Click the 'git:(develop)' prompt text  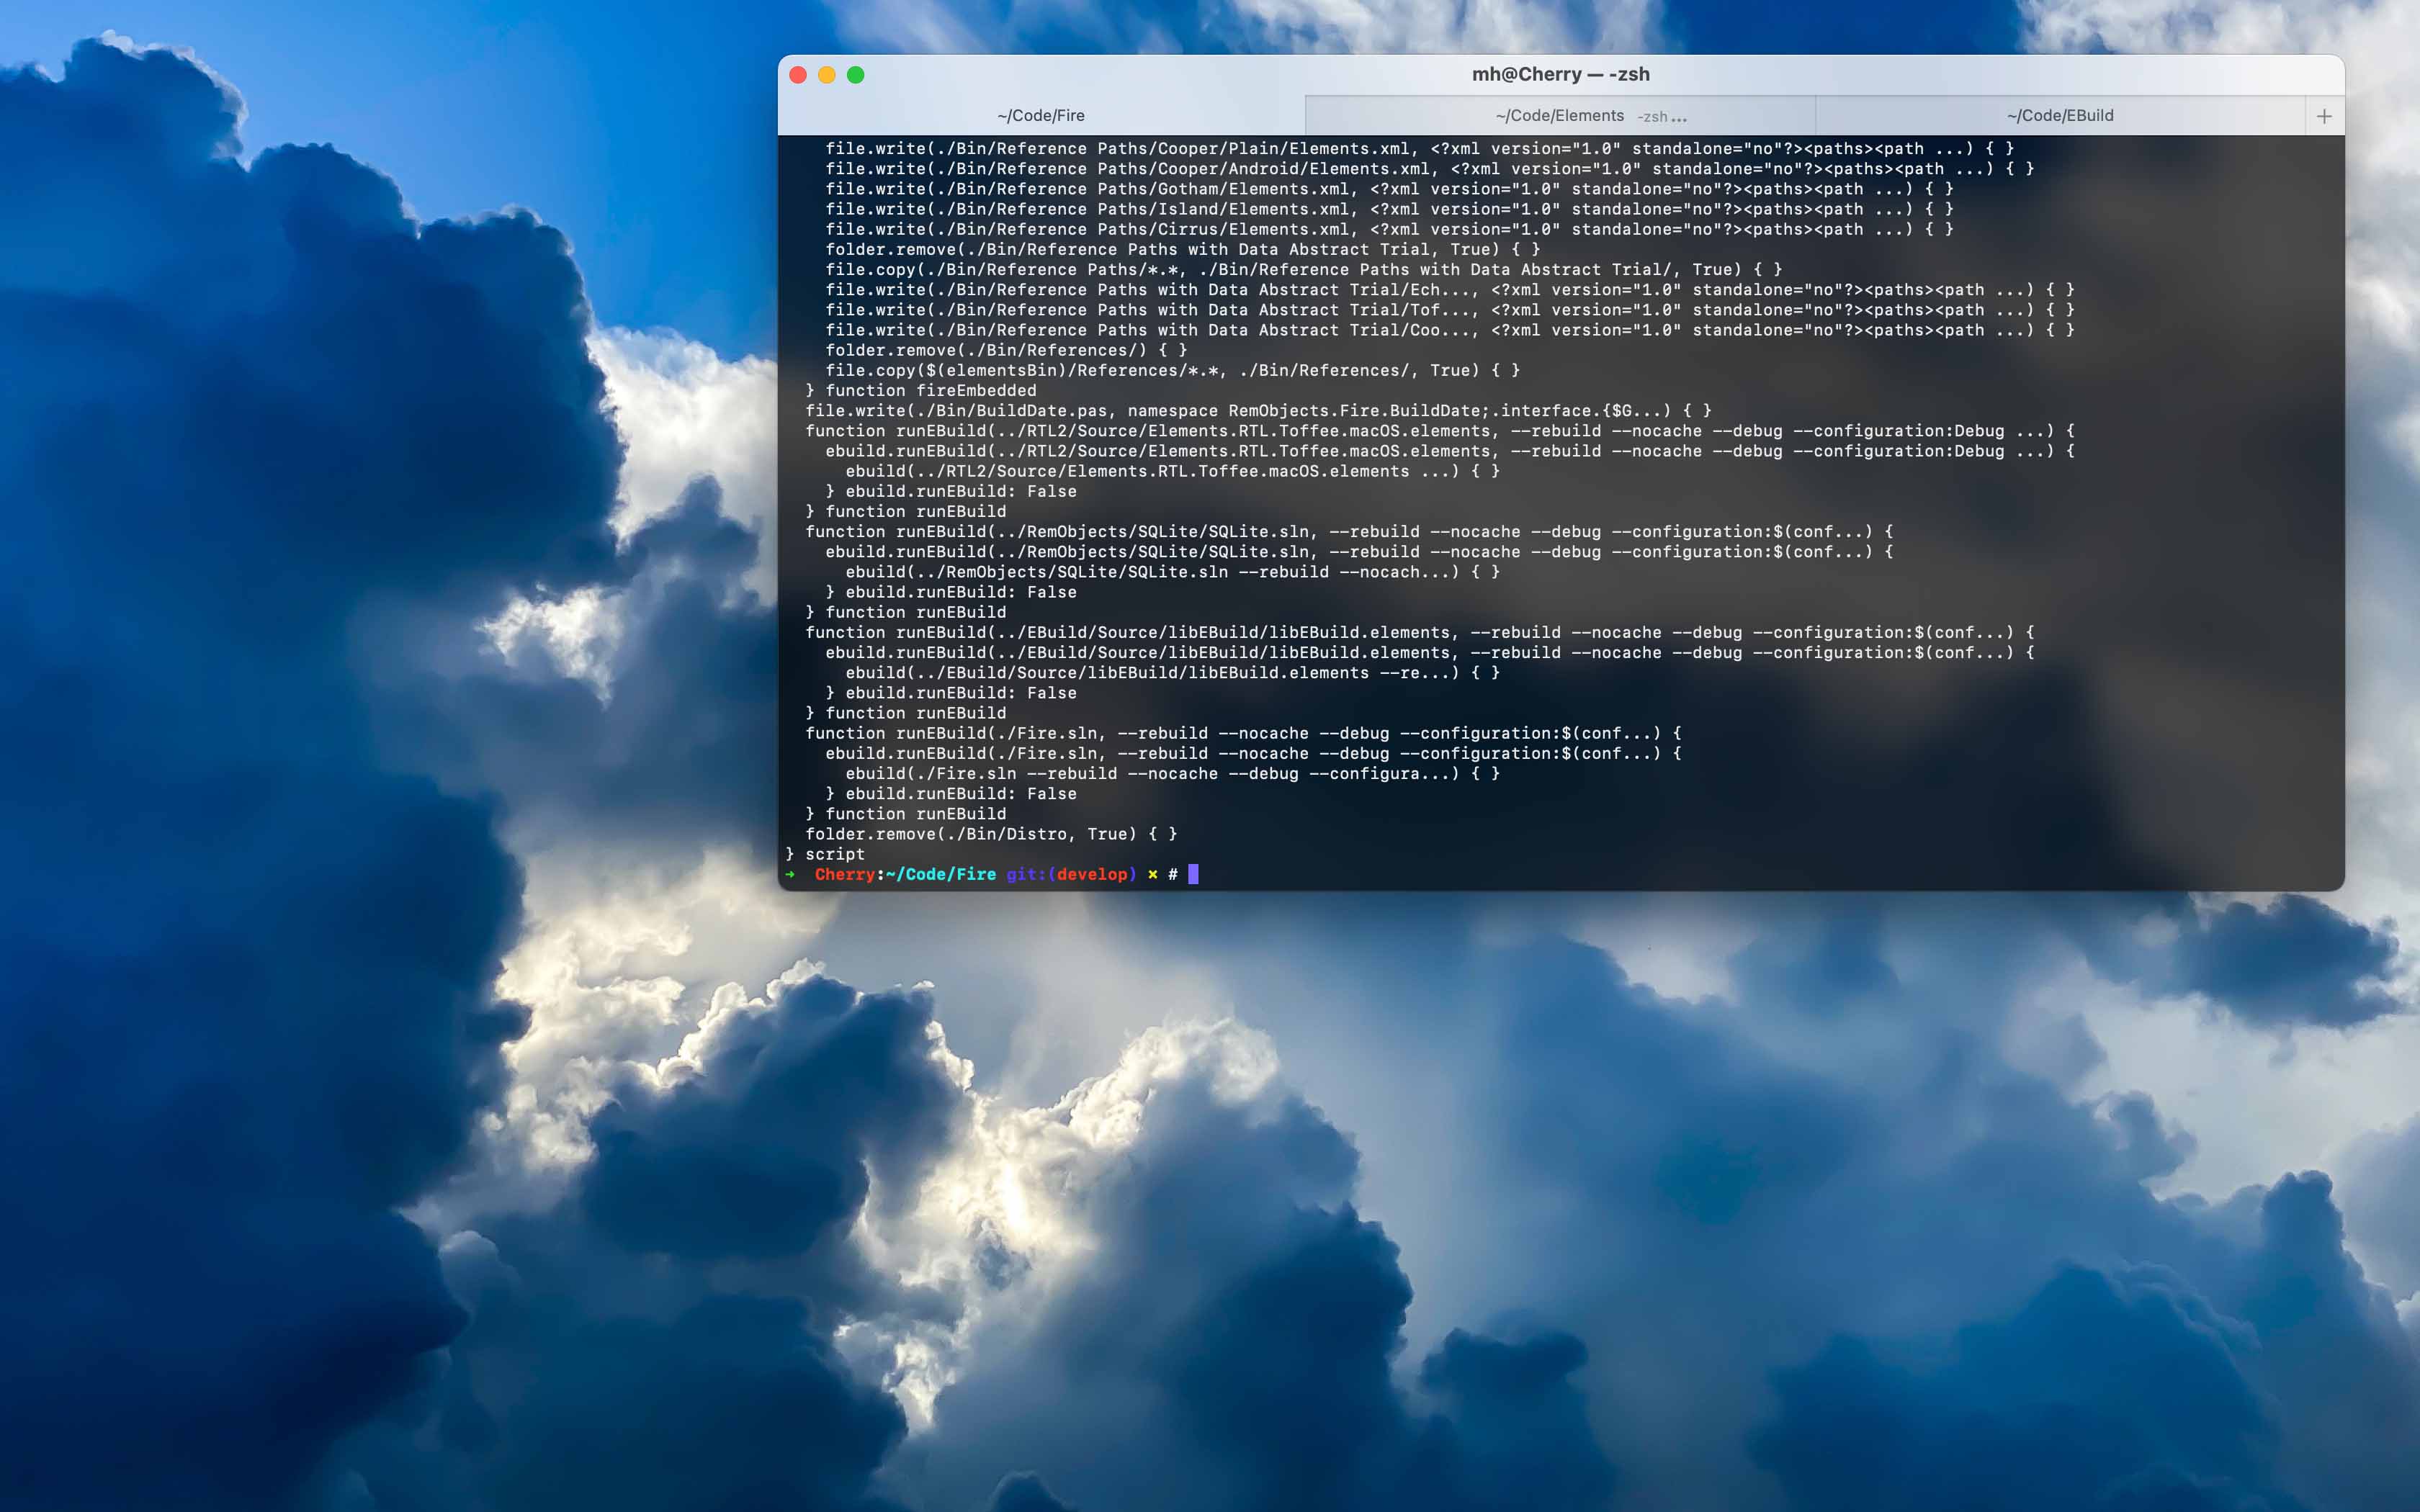[1071, 874]
